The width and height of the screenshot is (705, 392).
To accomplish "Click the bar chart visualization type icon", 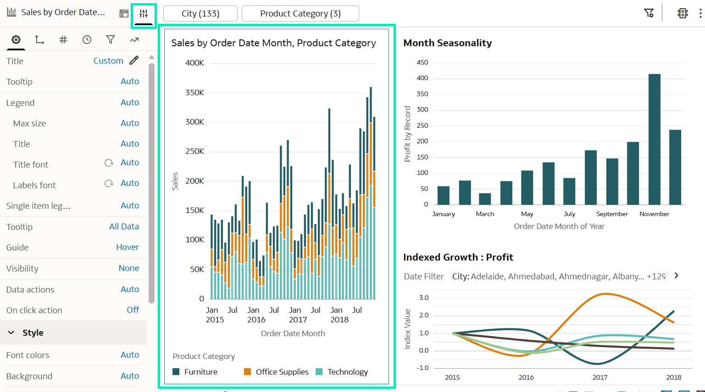I will [x=11, y=12].
